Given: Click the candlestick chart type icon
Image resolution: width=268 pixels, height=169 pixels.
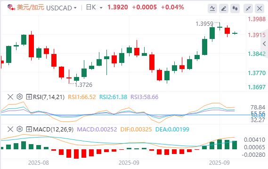Looking at the screenshot, I should click(x=235, y=8).
